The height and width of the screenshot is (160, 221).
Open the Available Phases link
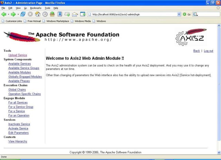click(x=19, y=81)
